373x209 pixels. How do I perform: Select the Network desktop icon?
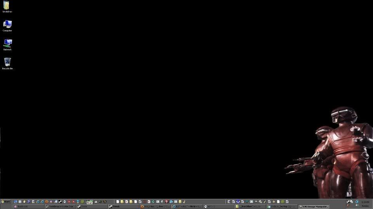[7, 45]
